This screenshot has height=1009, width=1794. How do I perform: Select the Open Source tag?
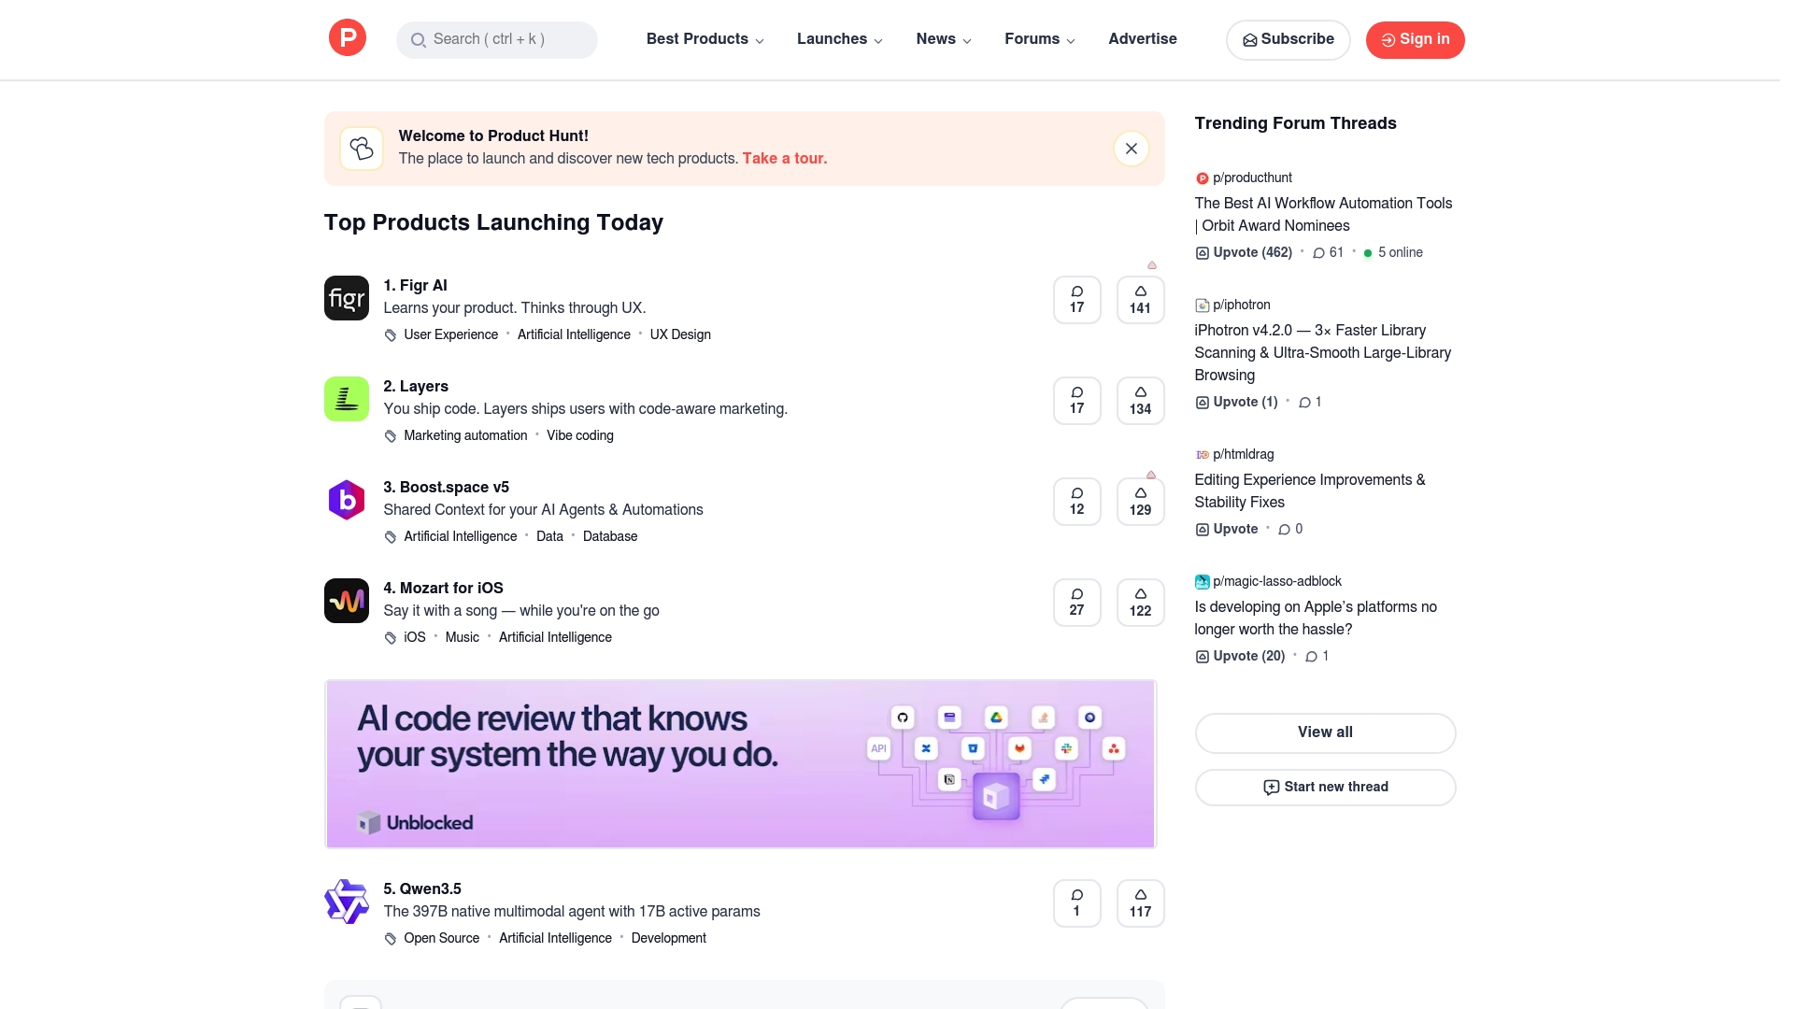tap(441, 938)
